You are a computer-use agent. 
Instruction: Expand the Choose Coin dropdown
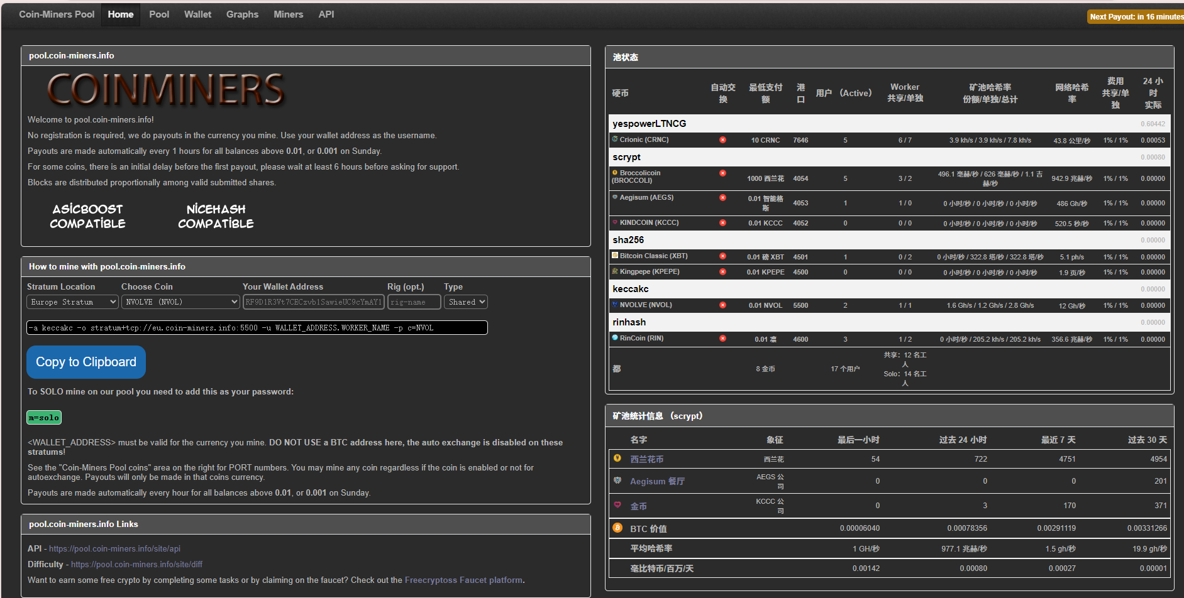click(x=180, y=302)
